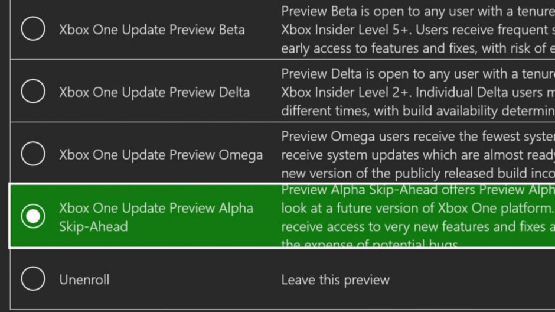Click the Preview Beta description text

pyautogui.click(x=417, y=30)
